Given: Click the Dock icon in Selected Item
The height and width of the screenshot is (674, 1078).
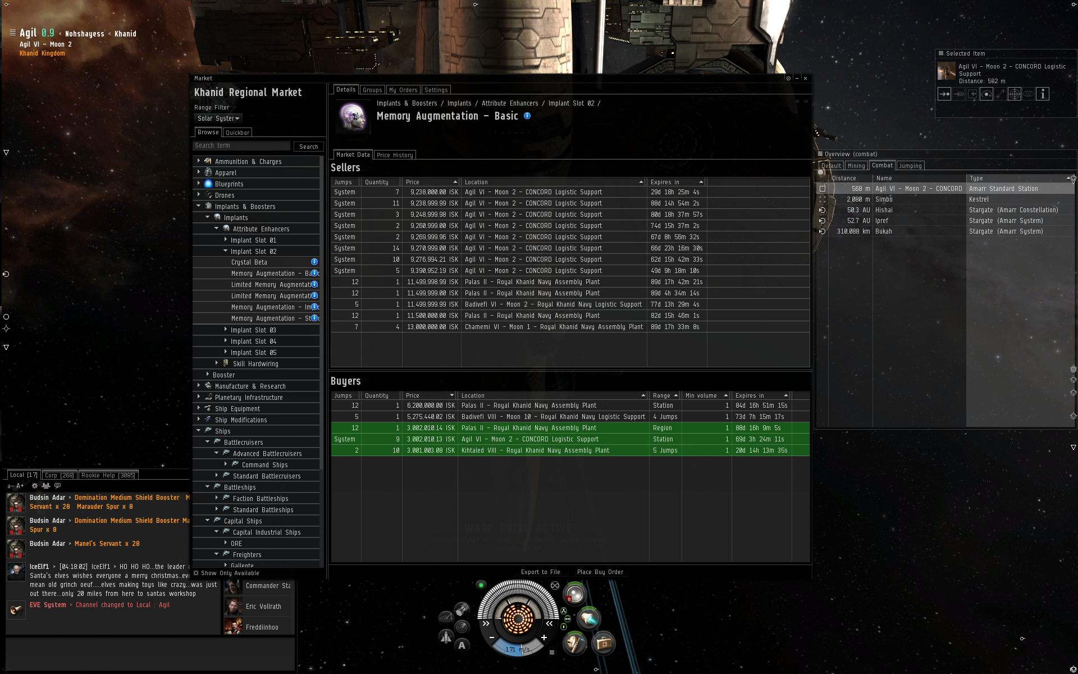Looking at the screenshot, I should [x=972, y=94].
